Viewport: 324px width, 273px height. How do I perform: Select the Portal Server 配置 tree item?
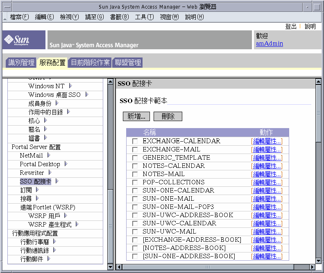click(36, 147)
